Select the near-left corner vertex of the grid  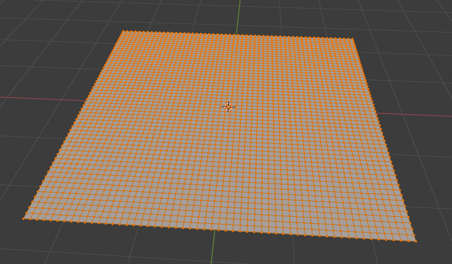(x=23, y=219)
